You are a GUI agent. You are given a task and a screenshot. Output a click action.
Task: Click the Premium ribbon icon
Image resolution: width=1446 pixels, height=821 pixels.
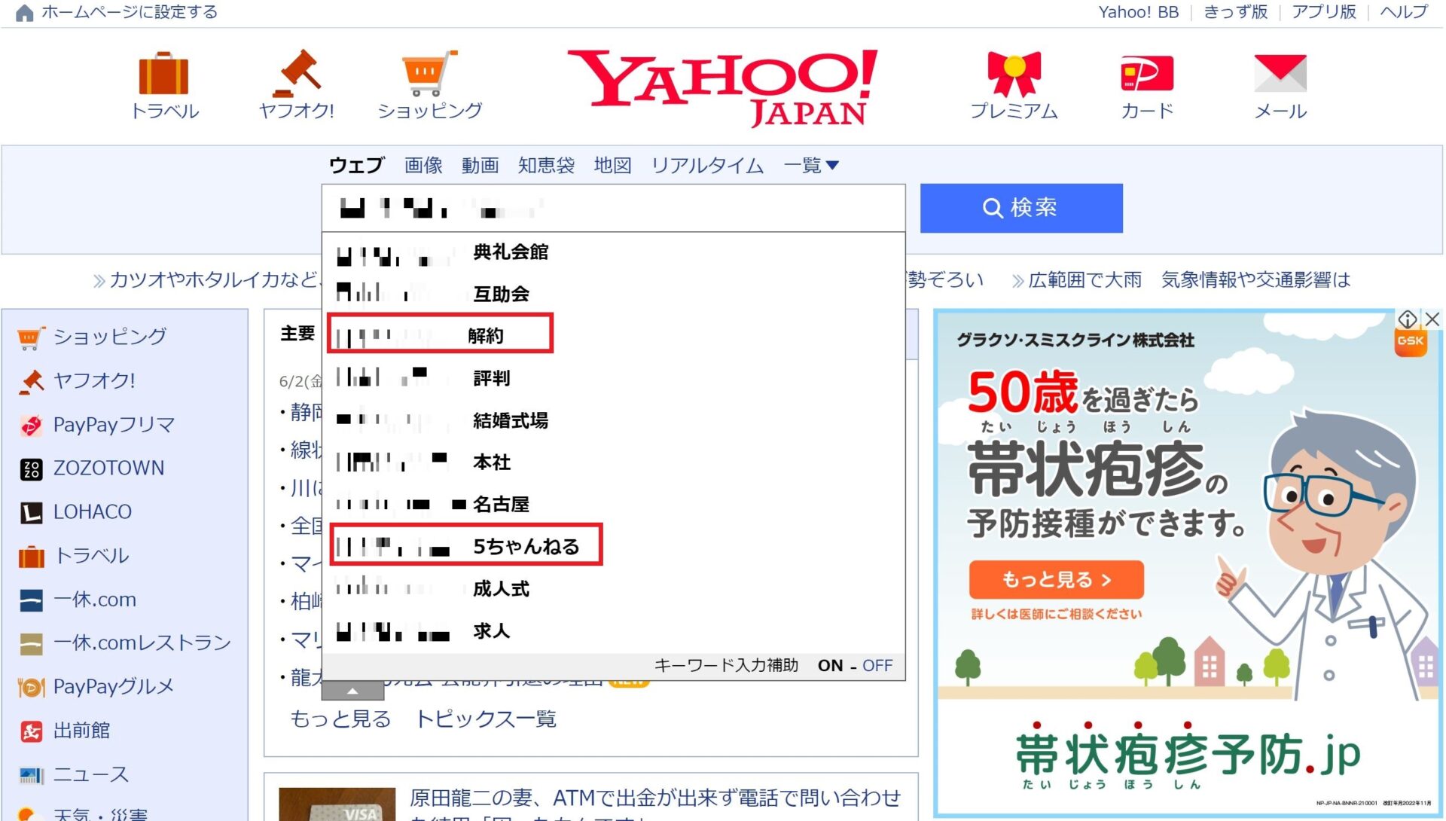click(1014, 74)
